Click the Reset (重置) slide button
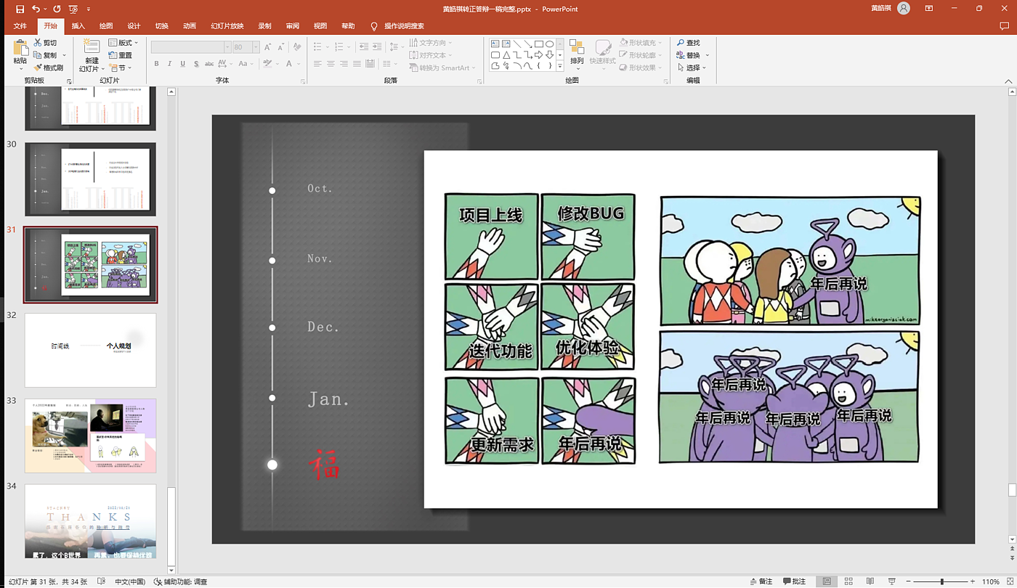This screenshot has height=588, width=1017. click(x=121, y=55)
